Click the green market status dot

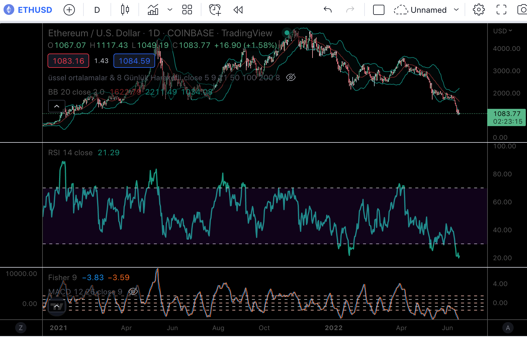click(287, 33)
